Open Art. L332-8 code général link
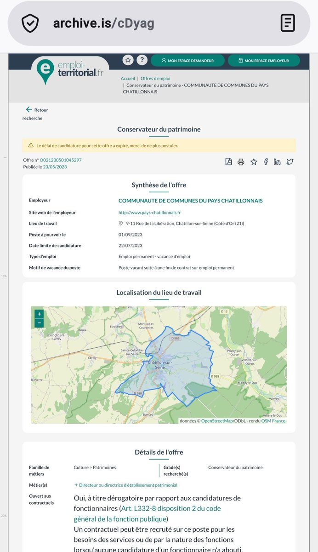The width and height of the screenshot is (318, 552). pyautogui.click(x=147, y=514)
